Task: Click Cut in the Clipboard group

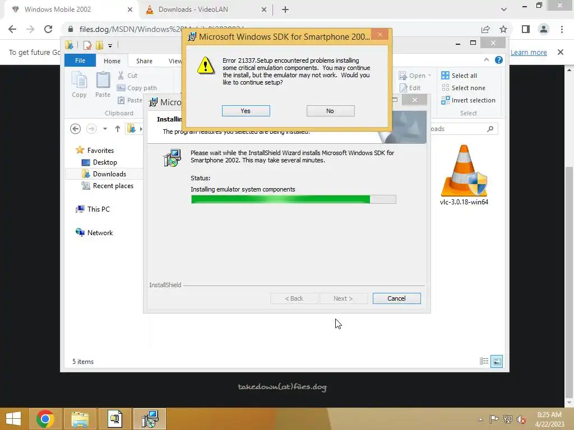Action: coord(128,76)
